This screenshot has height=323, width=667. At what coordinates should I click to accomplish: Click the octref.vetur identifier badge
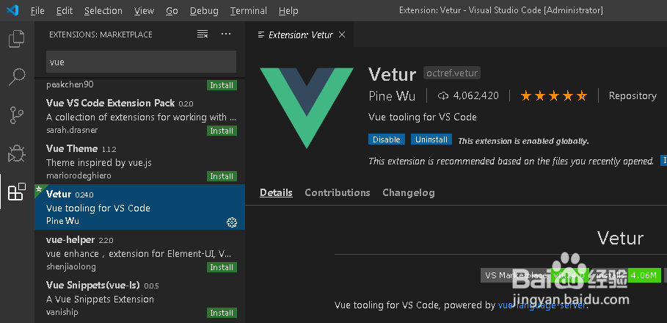tap(452, 73)
